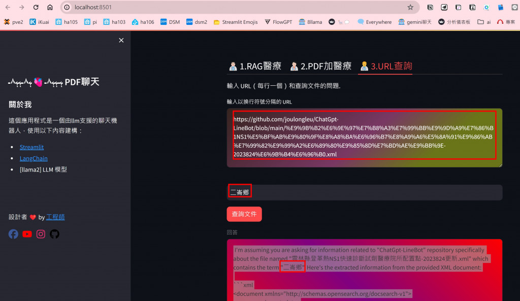Open the 專案 bookmark
This screenshot has width=520, height=301.
[506, 22]
